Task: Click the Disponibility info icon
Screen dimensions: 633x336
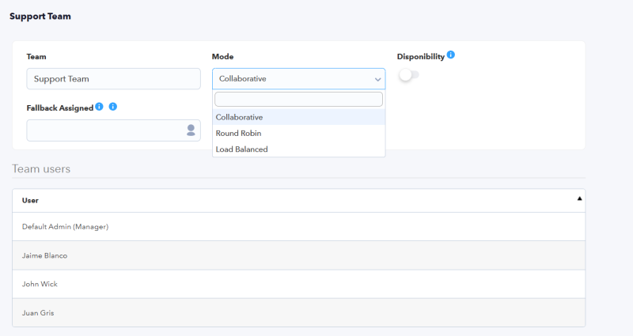Action: (451, 55)
